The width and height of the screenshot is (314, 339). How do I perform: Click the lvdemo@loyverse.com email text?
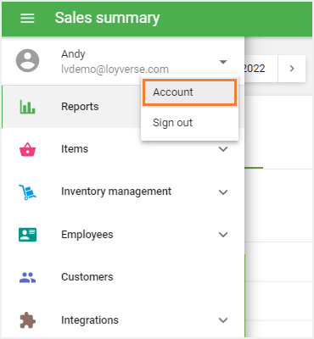coord(115,69)
